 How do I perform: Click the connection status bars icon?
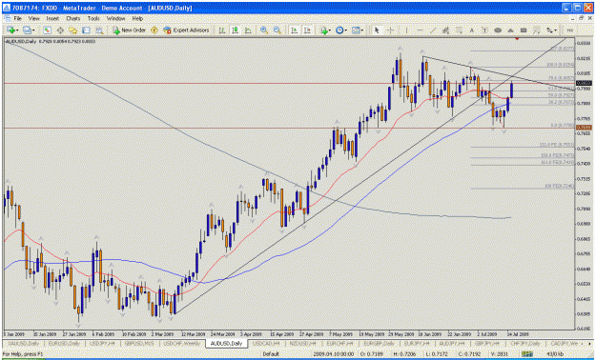pos(527,354)
